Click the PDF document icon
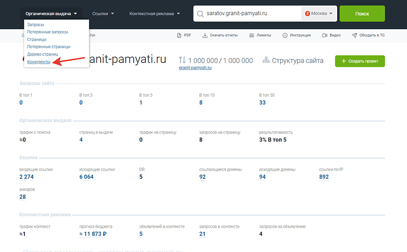This screenshot has width=407, height=252. tap(179, 35)
